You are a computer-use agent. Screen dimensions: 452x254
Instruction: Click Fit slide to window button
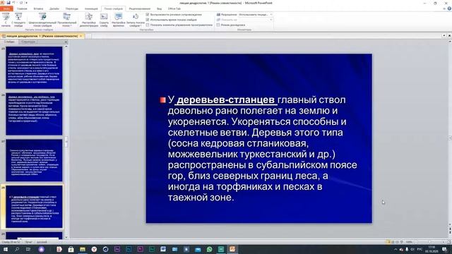pos(449,242)
